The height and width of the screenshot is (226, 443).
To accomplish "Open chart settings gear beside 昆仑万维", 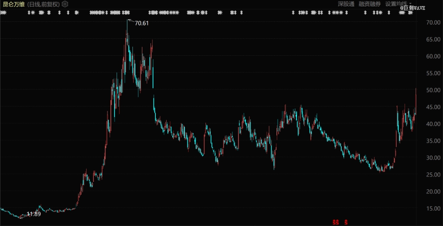I will tap(65, 4).
